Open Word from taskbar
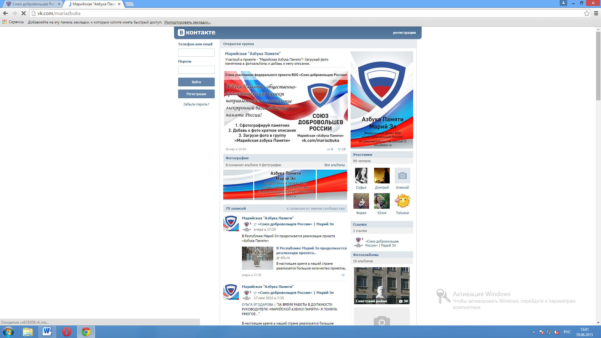 click(x=47, y=332)
